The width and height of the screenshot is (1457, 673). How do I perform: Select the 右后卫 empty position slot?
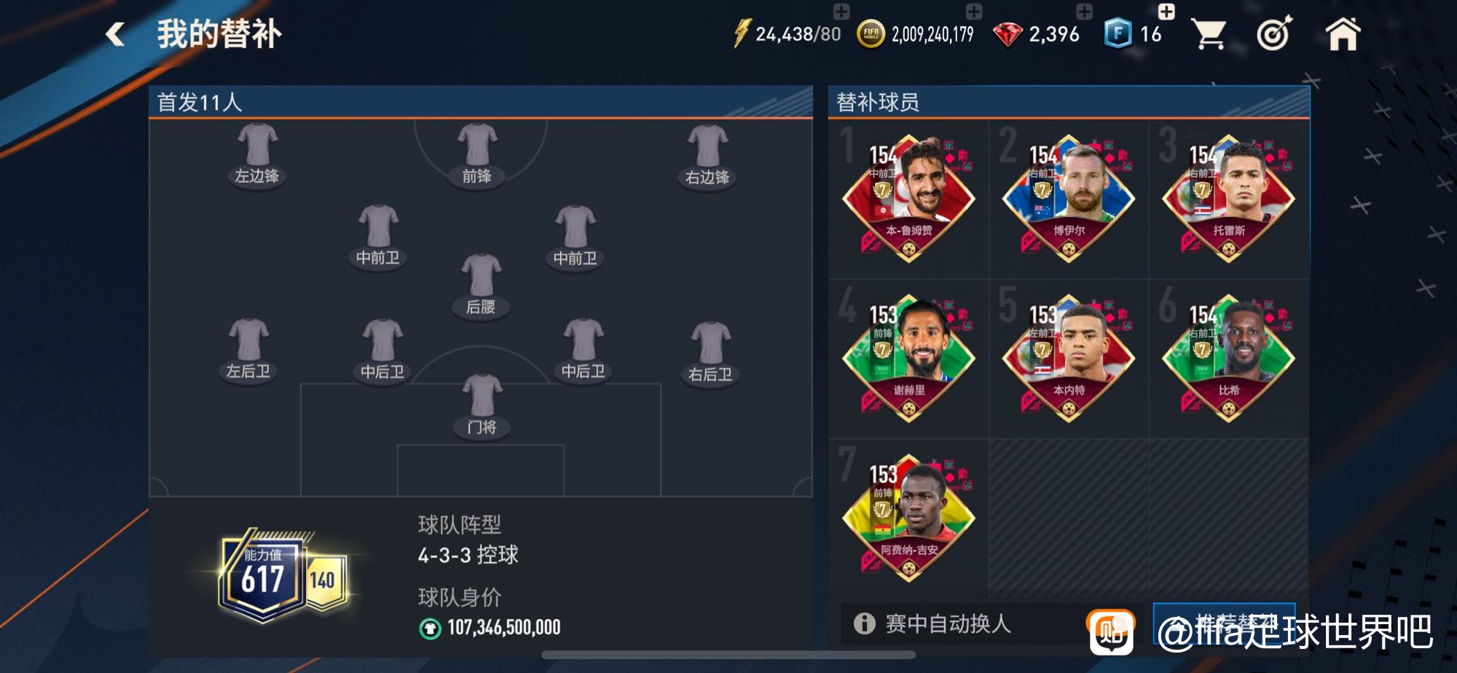(710, 354)
